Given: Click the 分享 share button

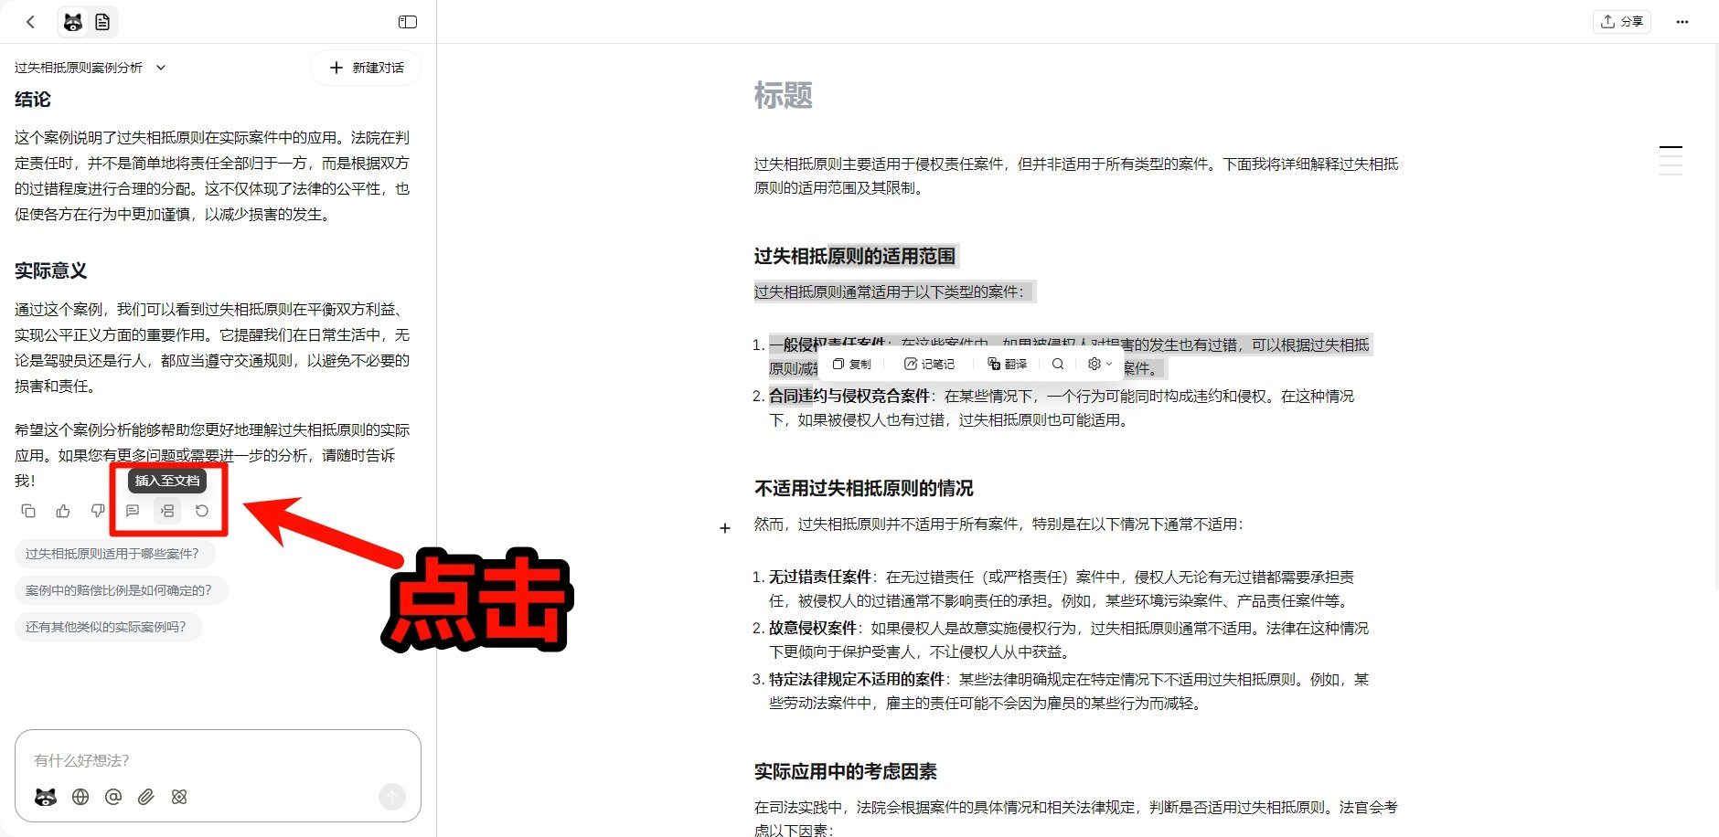Looking at the screenshot, I should (x=1623, y=21).
